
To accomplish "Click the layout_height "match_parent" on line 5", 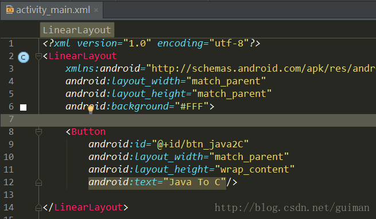I will tap(232, 93).
